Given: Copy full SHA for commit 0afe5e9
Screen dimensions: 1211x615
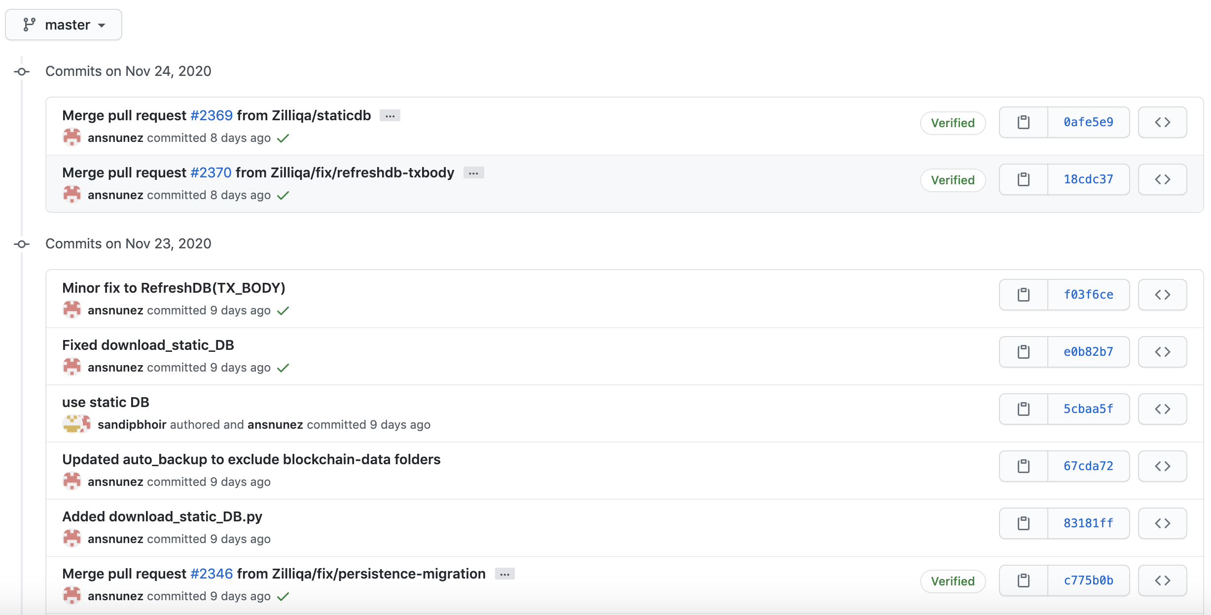Looking at the screenshot, I should 1023,122.
